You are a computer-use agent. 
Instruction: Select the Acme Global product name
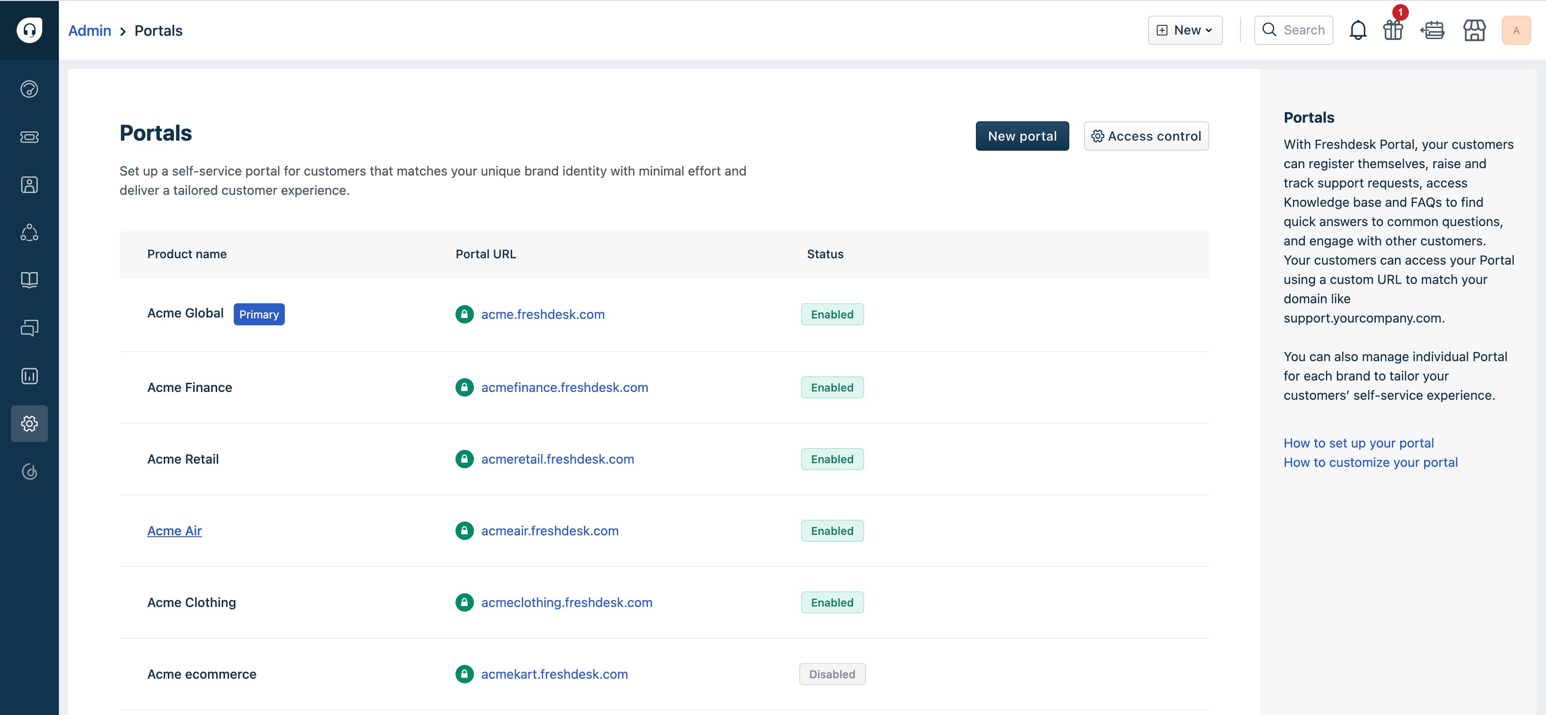pyautogui.click(x=185, y=313)
